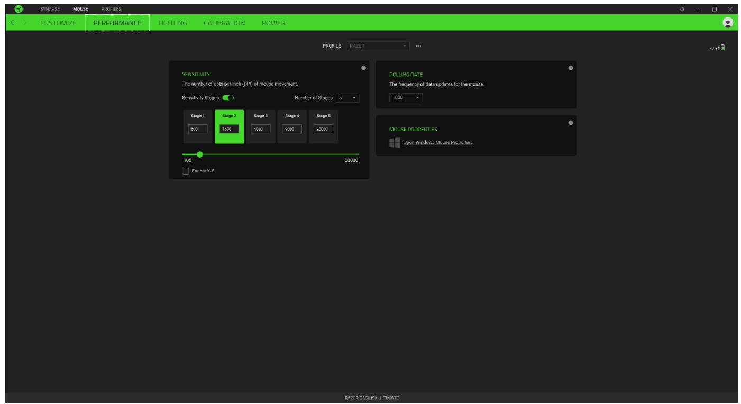
Task: Click the DPI slider handle
Action: coord(199,154)
